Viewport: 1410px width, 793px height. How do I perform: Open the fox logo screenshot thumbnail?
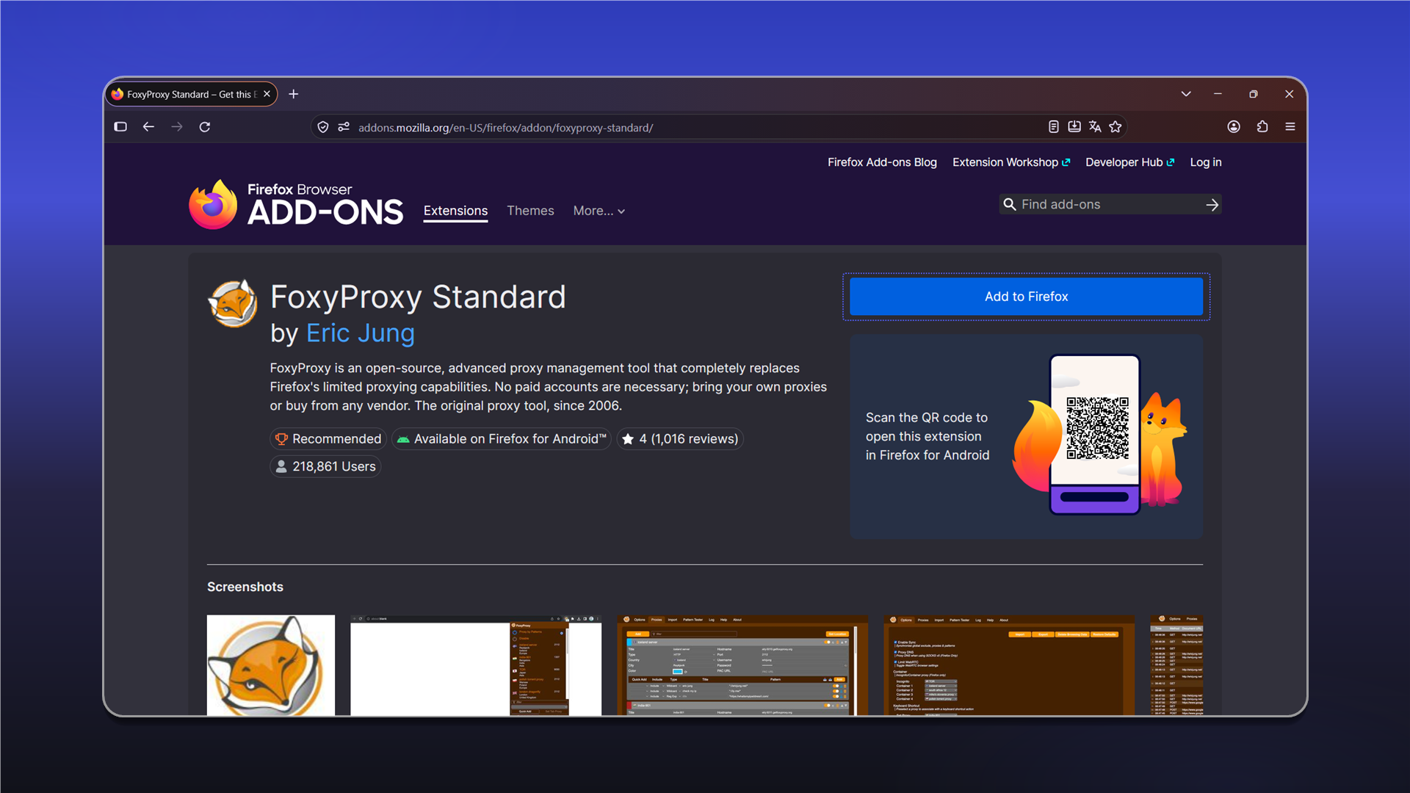tap(271, 665)
